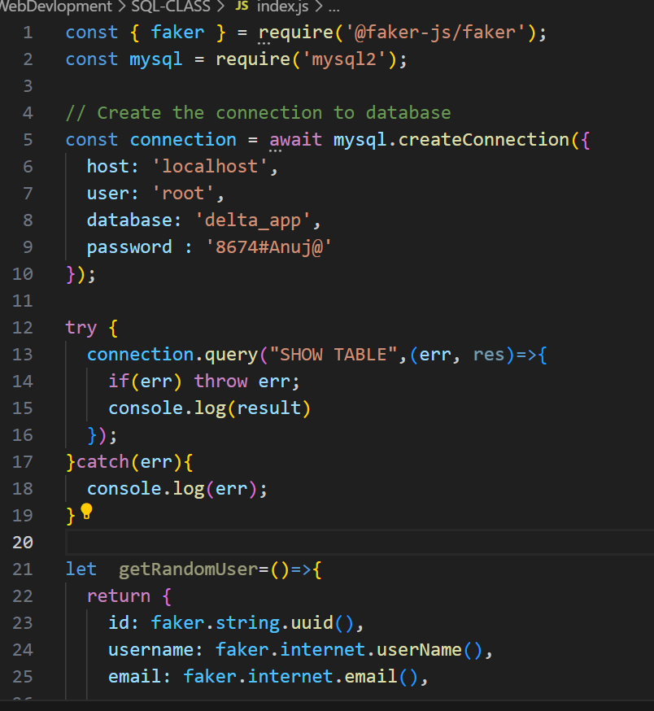The image size is (654, 711).
Task: Click the lightbulb quick-fix icon
Action: (x=86, y=511)
